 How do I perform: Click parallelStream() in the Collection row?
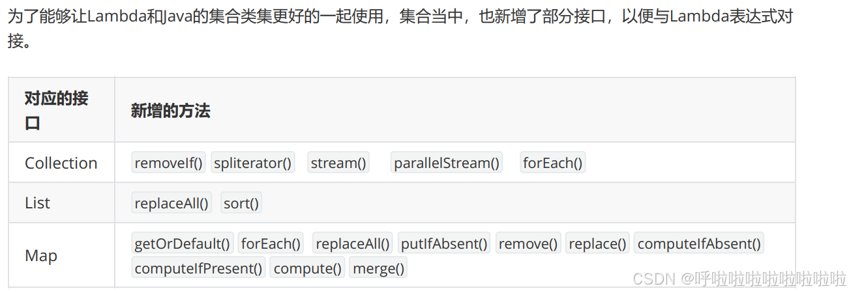pos(447,163)
